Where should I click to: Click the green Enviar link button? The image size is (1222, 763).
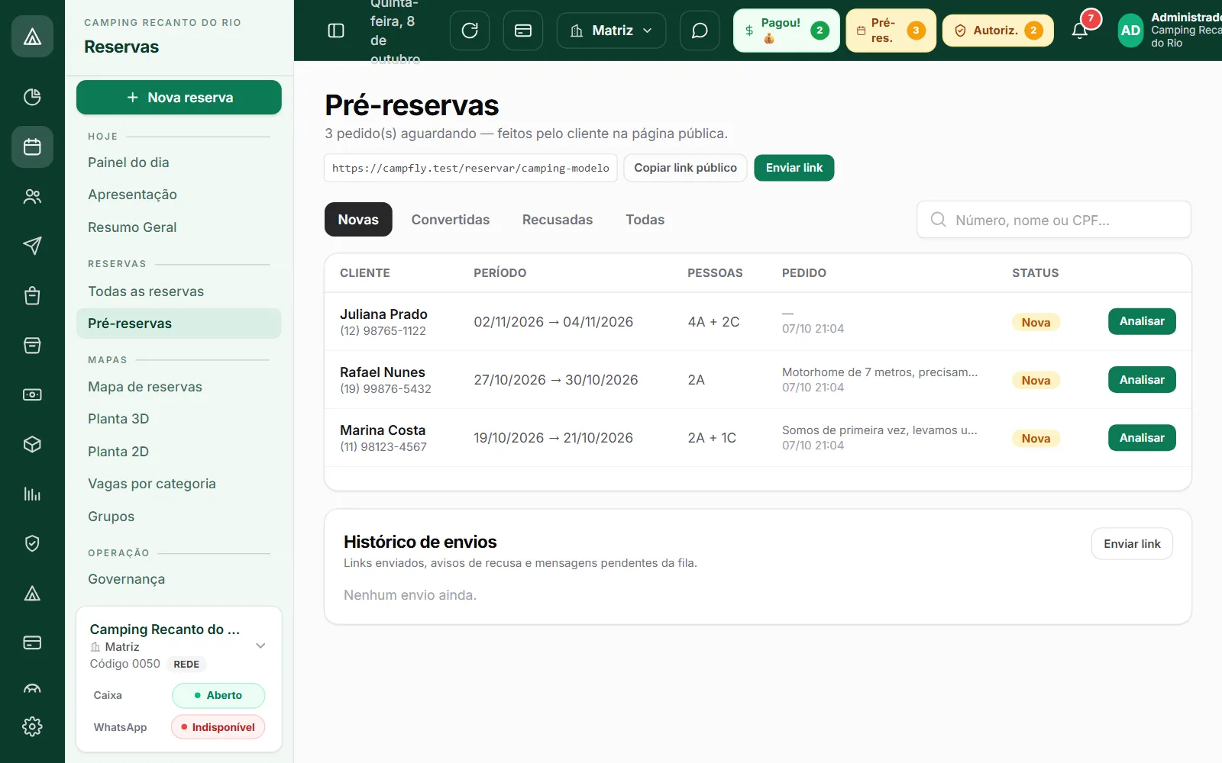click(x=794, y=168)
